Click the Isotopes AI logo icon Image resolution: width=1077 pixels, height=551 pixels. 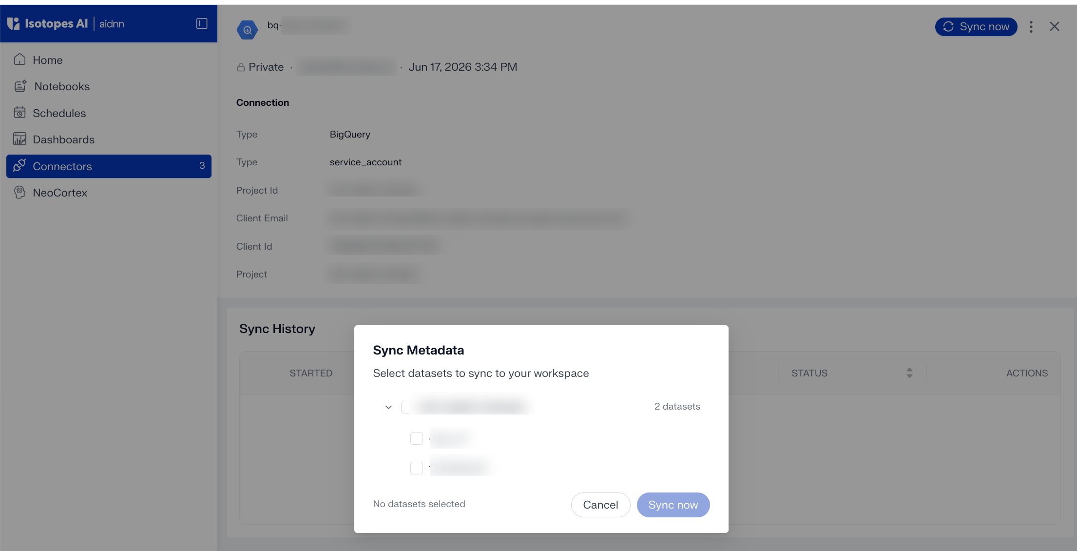13,23
